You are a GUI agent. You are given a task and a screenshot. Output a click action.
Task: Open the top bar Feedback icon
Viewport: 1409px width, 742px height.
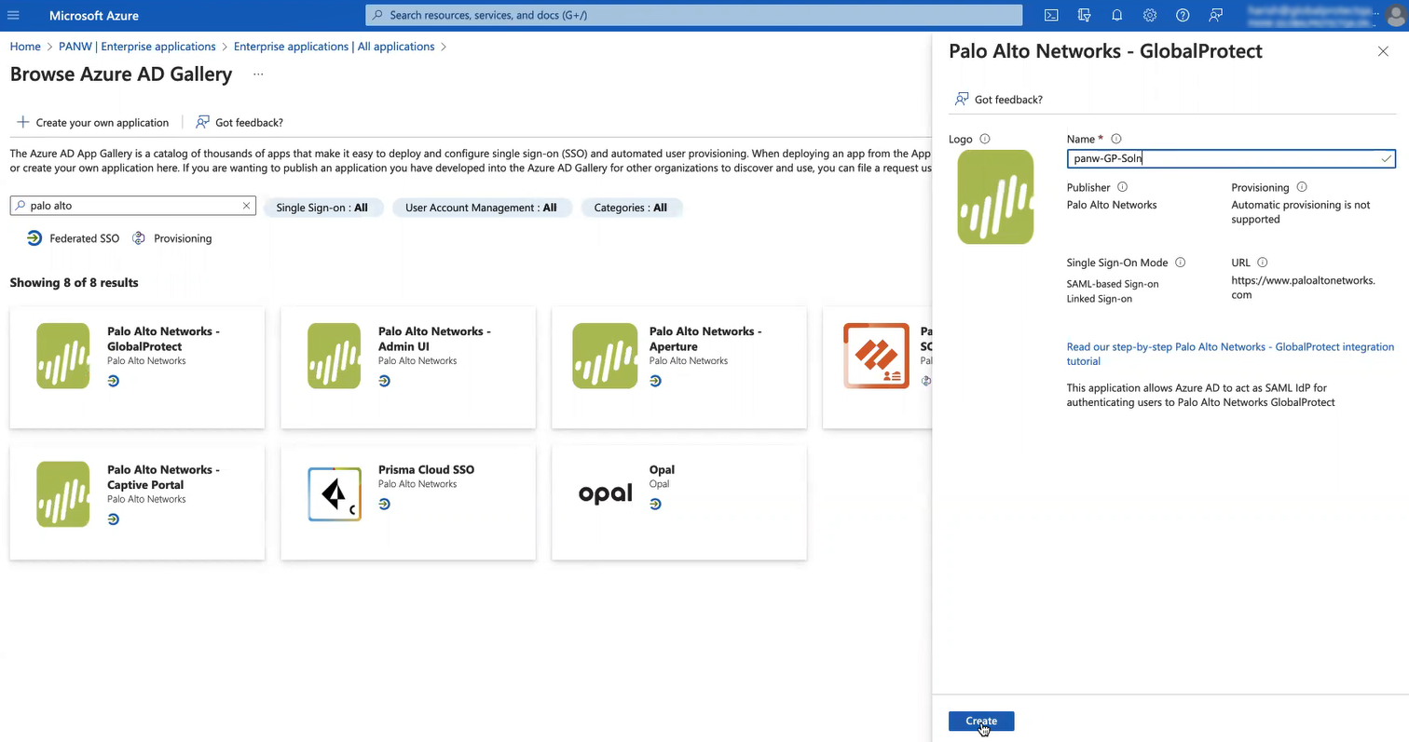1215,15
